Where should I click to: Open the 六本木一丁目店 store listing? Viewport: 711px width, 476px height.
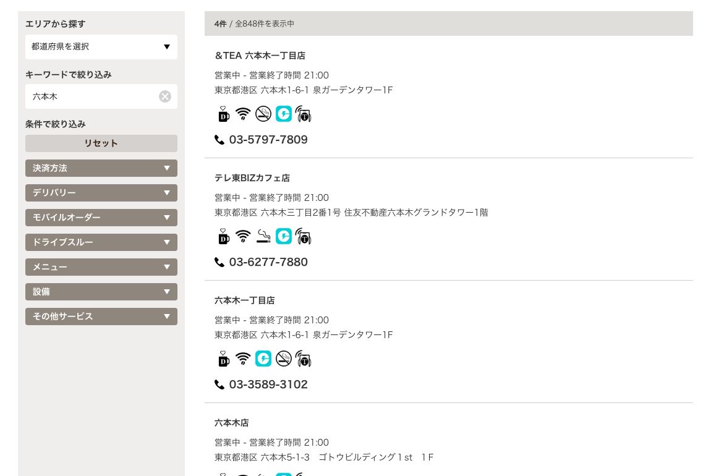244,300
